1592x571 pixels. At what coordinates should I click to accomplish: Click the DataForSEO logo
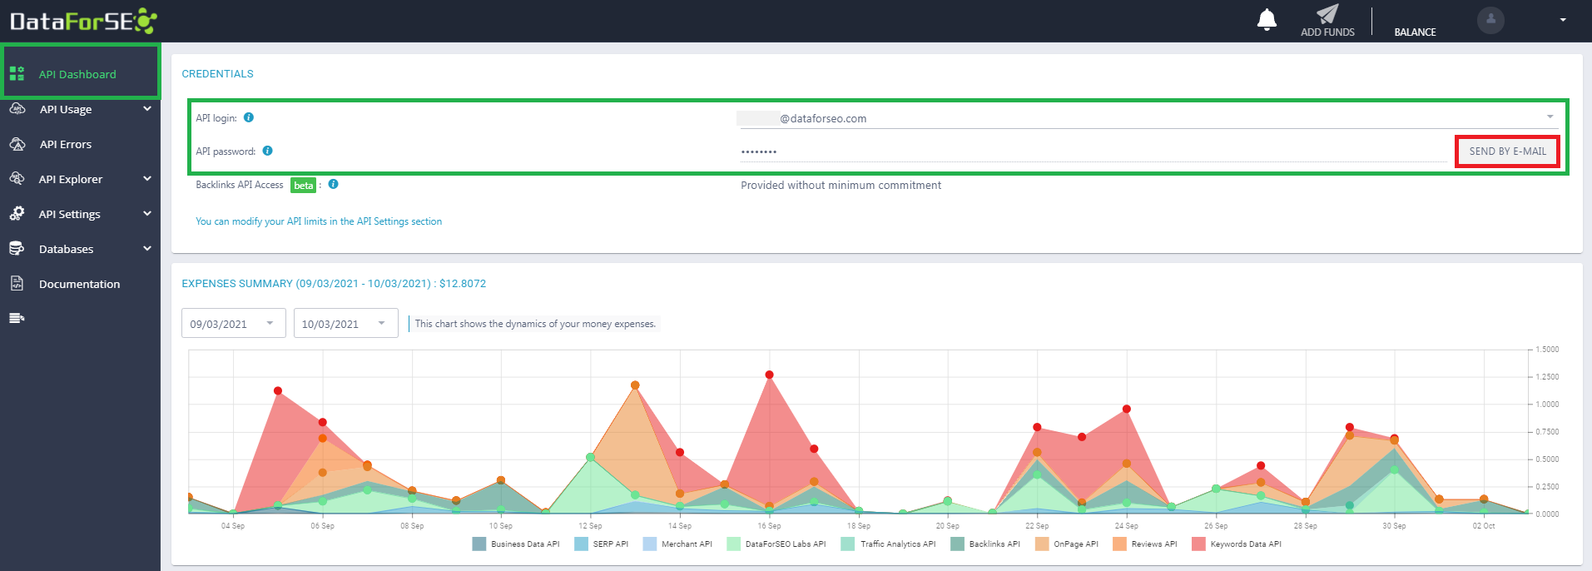(83, 20)
